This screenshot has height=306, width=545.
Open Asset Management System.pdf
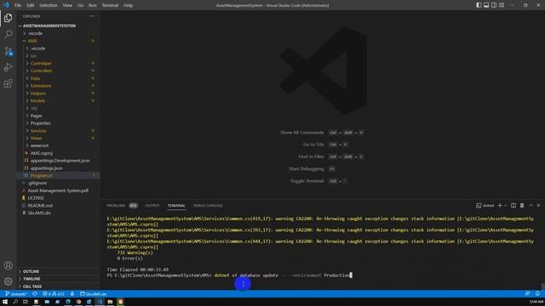coord(59,190)
